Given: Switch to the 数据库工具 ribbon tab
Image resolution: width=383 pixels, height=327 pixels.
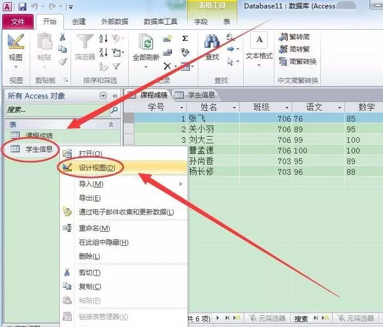Looking at the screenshot, I should 160,22.
